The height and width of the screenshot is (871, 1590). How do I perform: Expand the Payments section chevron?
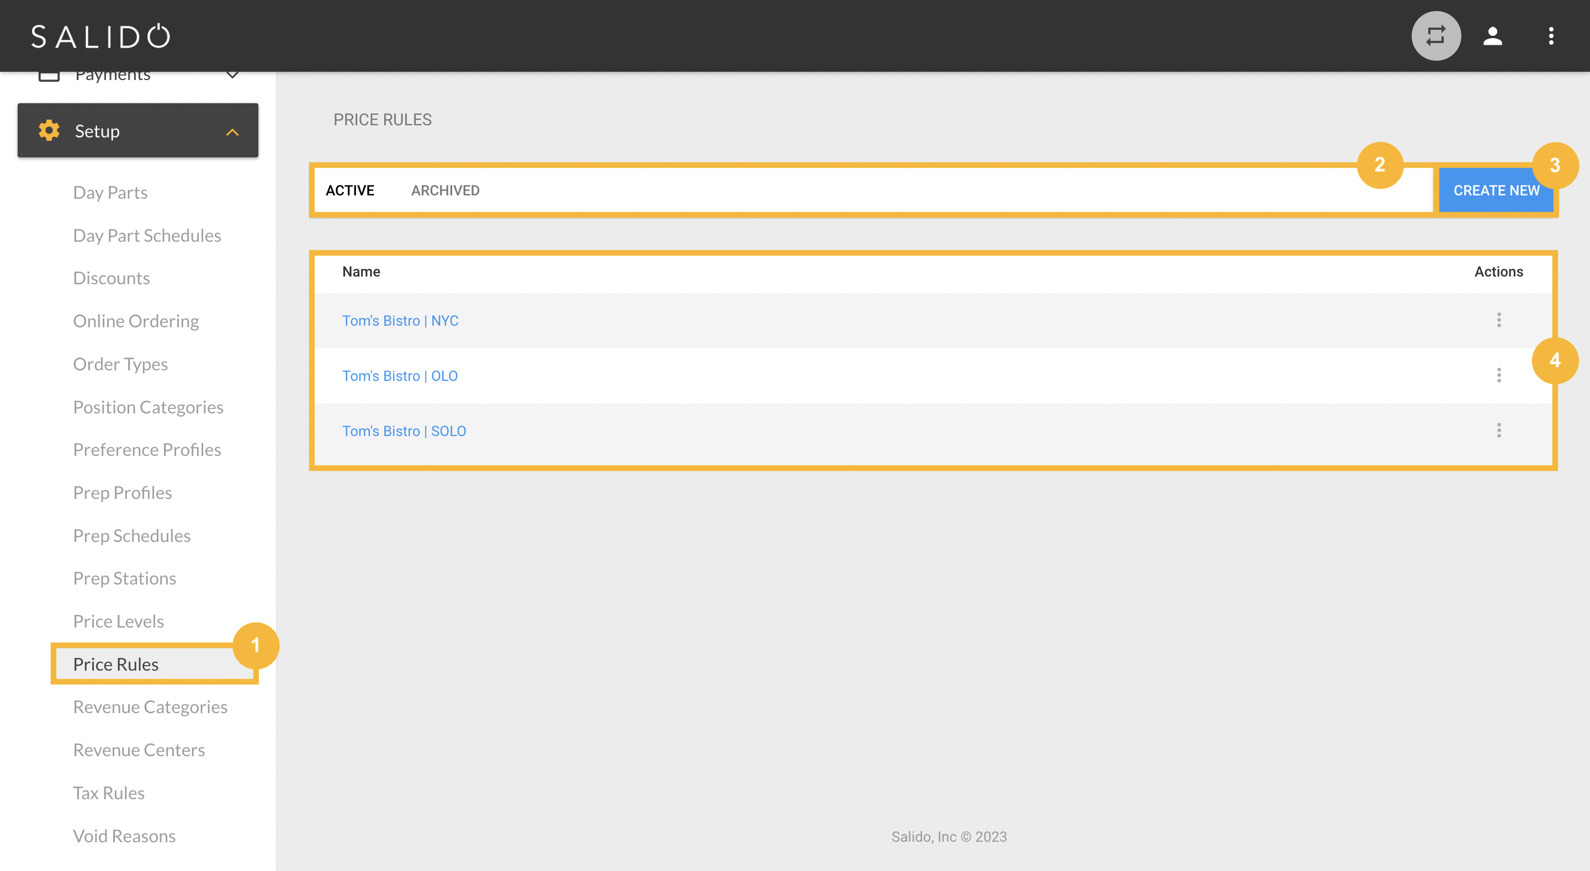pos(232,75)
